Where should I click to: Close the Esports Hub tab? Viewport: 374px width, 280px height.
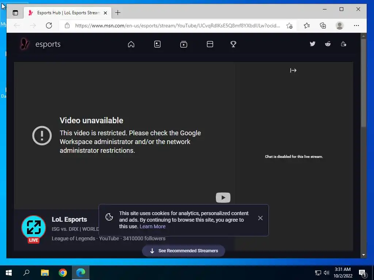coord(106,13)
